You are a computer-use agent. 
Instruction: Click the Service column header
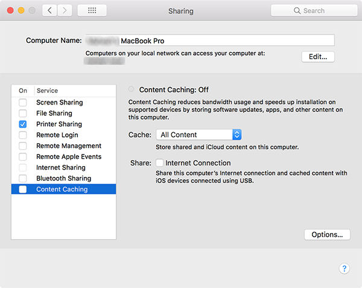tap(47, 91)
